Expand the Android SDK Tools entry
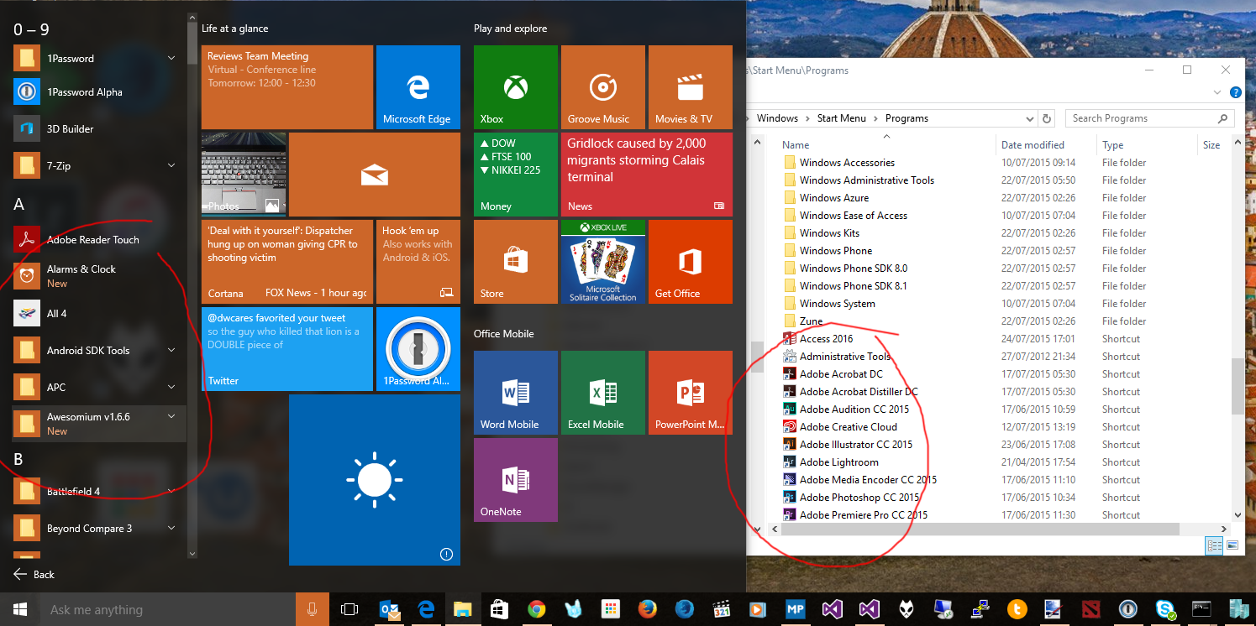This screenshot has height=626, width=1256. (171, 350)
